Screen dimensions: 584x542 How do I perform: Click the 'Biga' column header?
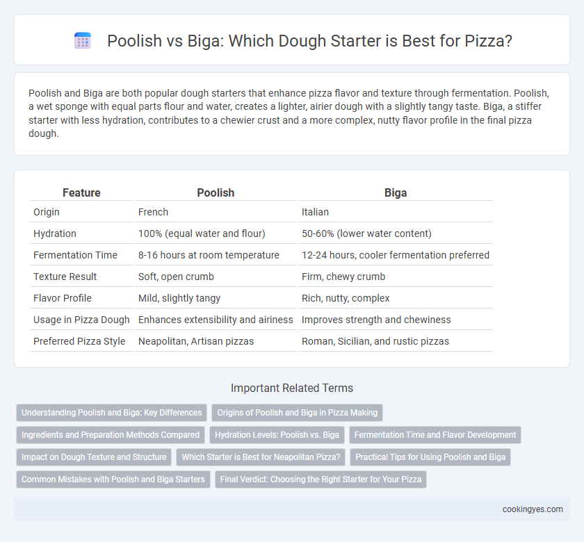(x=396, y=193)
